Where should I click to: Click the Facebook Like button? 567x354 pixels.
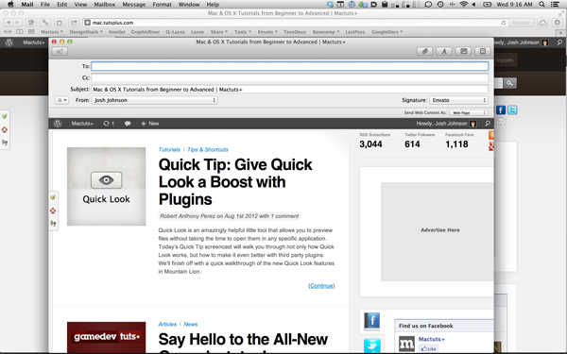click(x=428, y=348)
